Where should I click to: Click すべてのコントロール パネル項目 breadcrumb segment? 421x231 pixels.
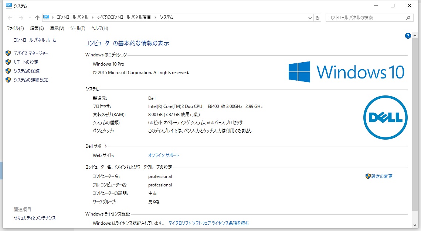[124, 17]
